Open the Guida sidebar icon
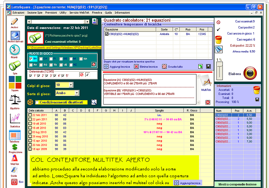The height and width of the screenshot is (188, 269). (14, 170)
